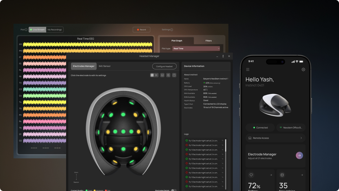Close the Headset Manager window
This screenshot has height=191, width=339.
coord(229,56)
